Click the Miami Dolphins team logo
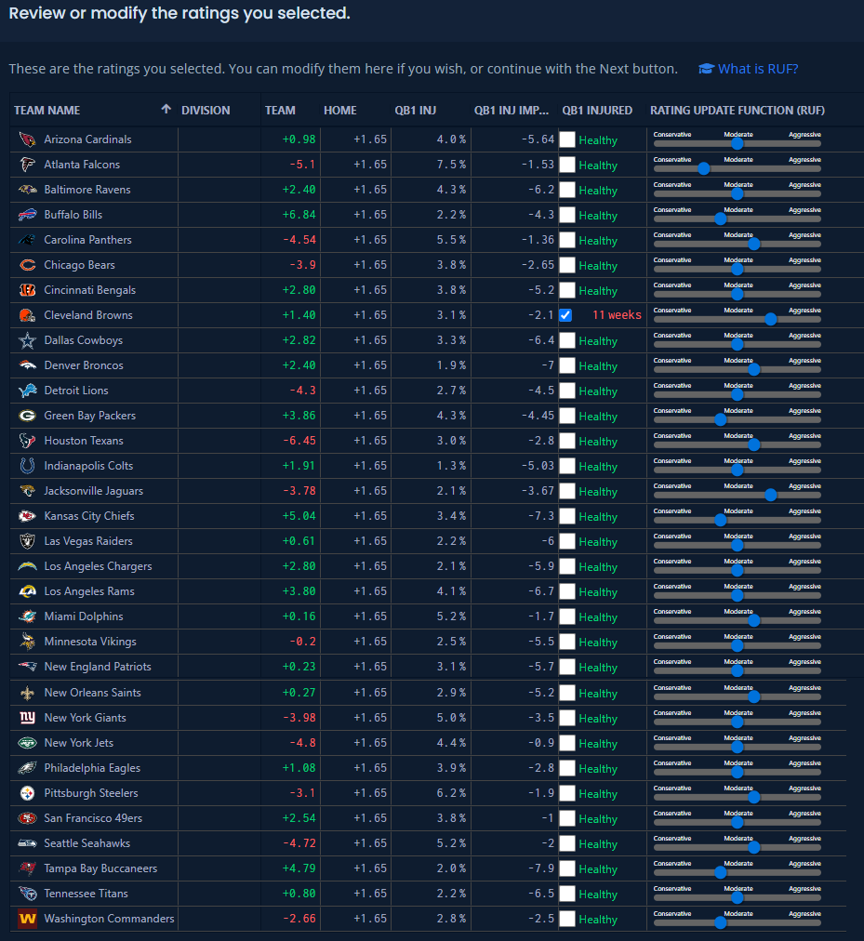Image resolution: width=864 pixels, height=941 pixels. click(27, 616)
